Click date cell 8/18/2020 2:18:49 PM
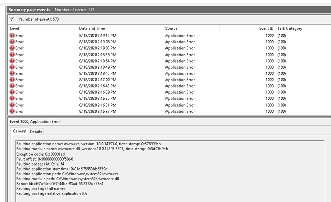This screenshot has height=202, width=331. pos(98,67)
